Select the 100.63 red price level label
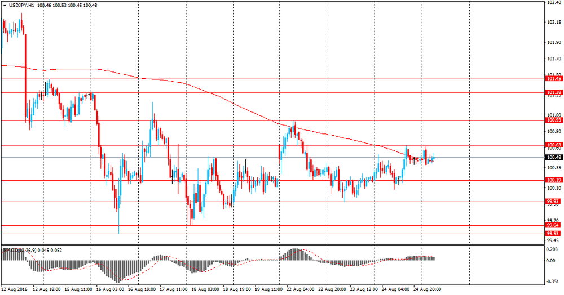Image resolution: width=564 pixels, height=295 pixels. pyautogui.click(x=554, y=145)
